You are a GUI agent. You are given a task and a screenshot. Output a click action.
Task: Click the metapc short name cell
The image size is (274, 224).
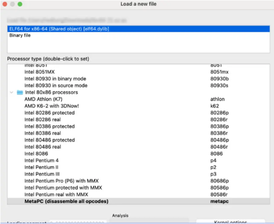(219, 201)
